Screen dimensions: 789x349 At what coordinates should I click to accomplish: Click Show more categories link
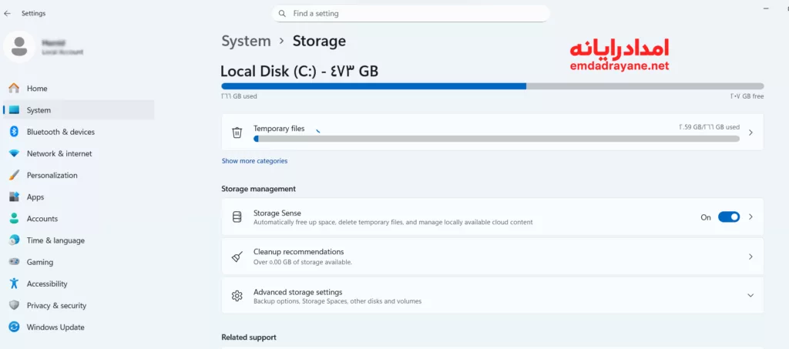(254, 161)
